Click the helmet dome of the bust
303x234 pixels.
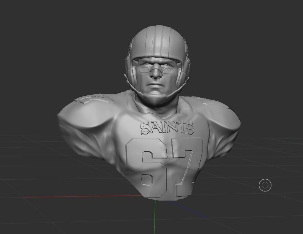[x=158, y=41]
